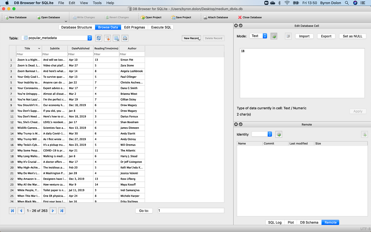The height and width of the screenshot is (232, 371).
Task: Go to first page of records
Action: click(x=12, y=211)
